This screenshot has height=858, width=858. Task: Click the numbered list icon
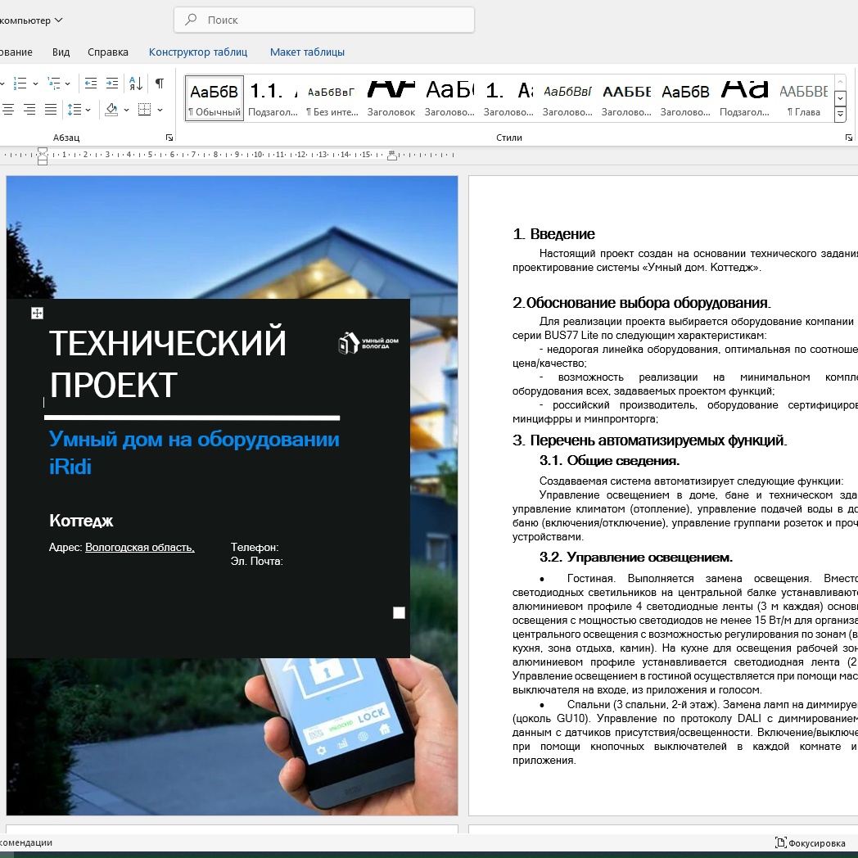click(x=20, y=84)
